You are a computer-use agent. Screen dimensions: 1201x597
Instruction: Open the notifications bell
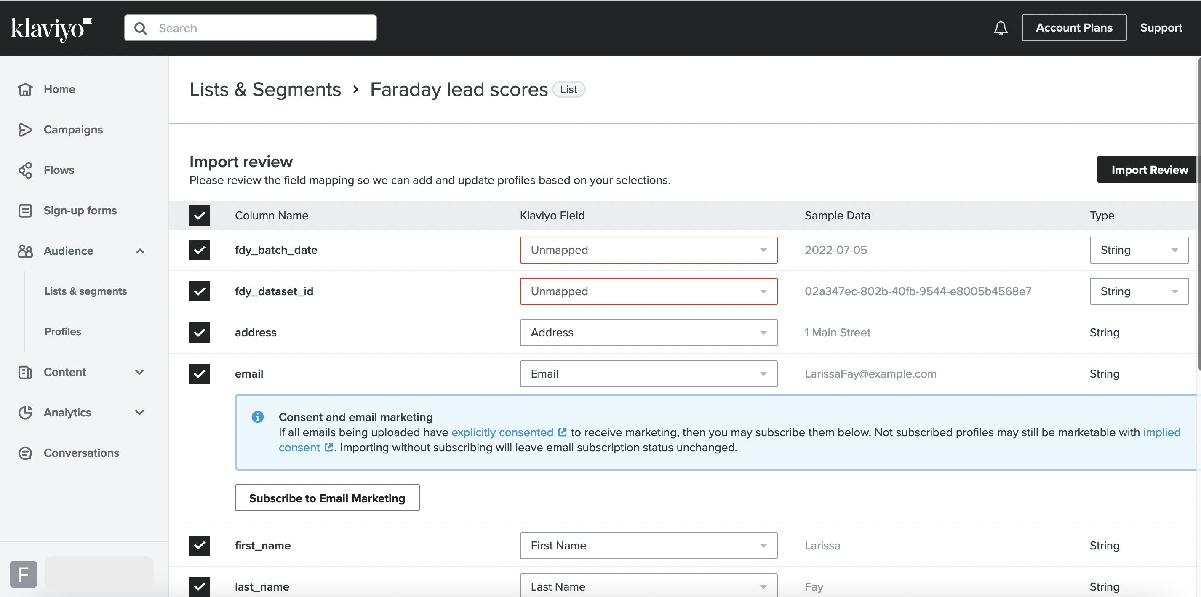coord(1001,28)
